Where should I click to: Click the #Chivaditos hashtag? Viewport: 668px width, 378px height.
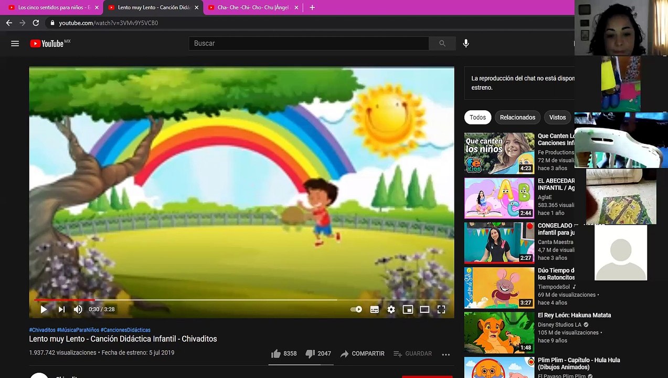[42, 330]
